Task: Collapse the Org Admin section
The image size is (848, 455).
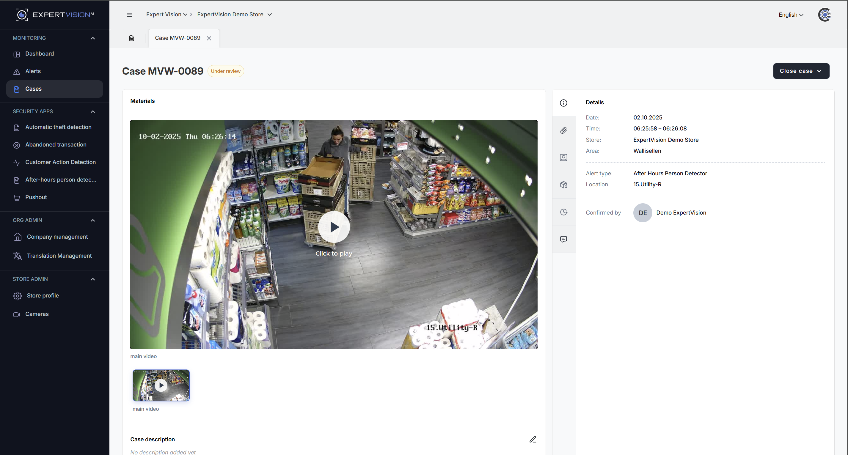Action: coord(93,221)
